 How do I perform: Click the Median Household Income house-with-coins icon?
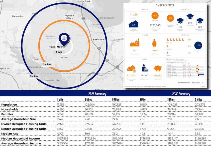click(131, 68)
